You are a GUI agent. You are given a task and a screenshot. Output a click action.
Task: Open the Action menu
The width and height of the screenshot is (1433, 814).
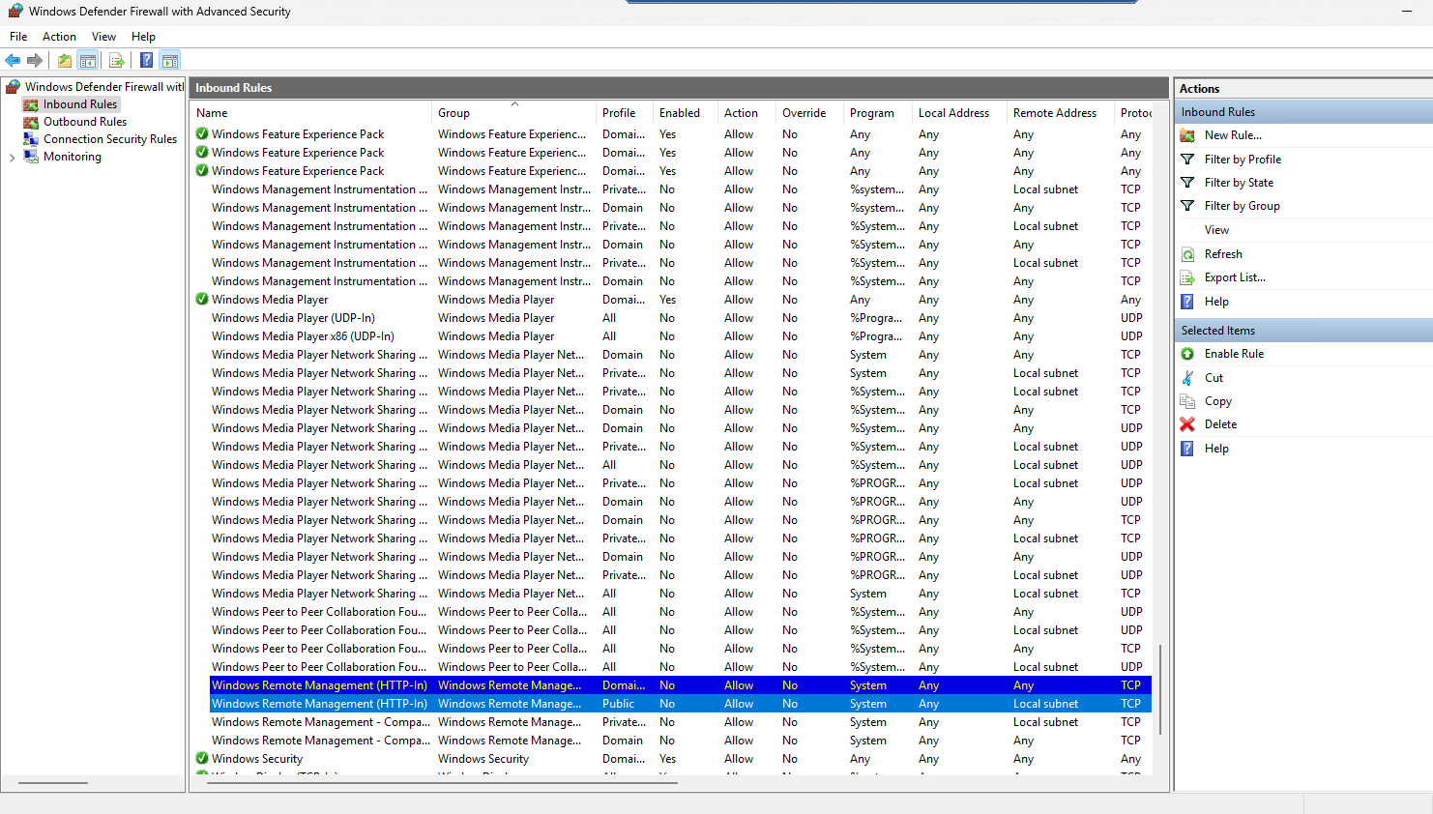pos(59,37)
